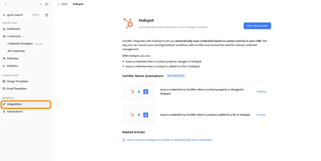Click the Quick Search field
The height and width of the screenshot is (161, 321).
click(x=21, y=15)
